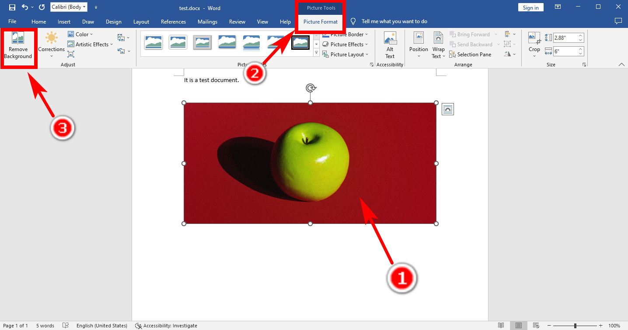Open the spelling and proofing check icon
This screenshot has width=628, height=330.
tap(66, 326)
